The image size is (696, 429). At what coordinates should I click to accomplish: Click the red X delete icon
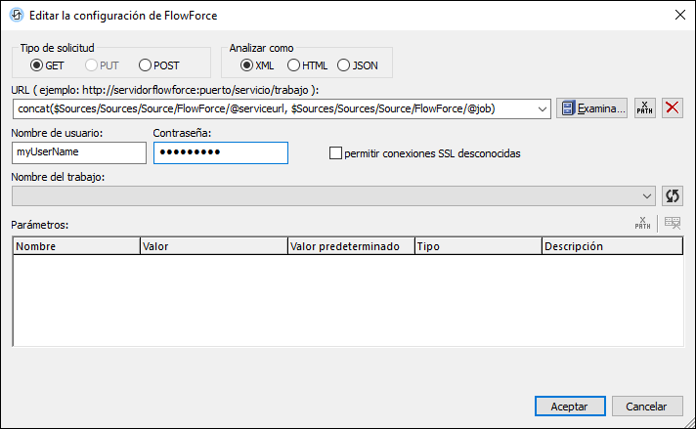673,108
